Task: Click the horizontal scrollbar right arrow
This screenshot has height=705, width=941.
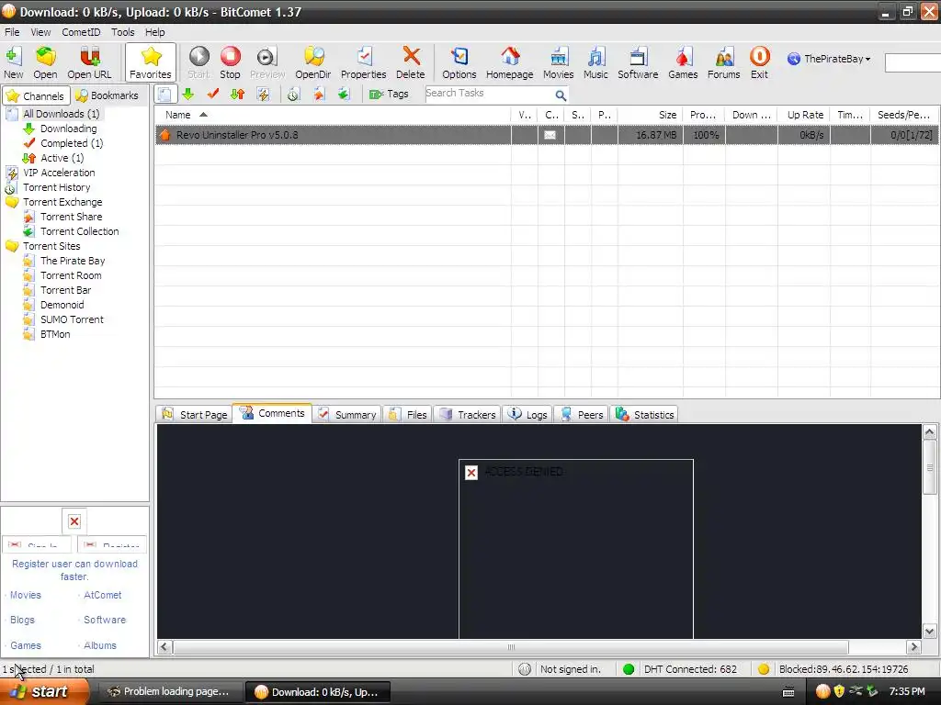Action: pos(914,647)
